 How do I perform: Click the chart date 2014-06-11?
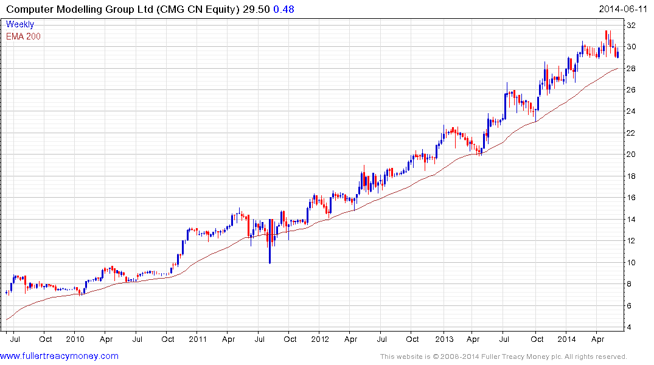click(x=623, y=9)
